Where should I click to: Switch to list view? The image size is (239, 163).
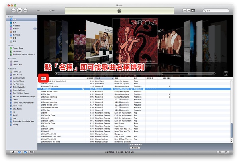[x=184, y=10]
